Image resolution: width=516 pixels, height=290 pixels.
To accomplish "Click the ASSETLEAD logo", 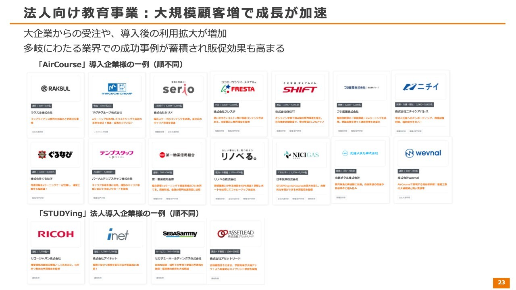I will pos(236,234).
